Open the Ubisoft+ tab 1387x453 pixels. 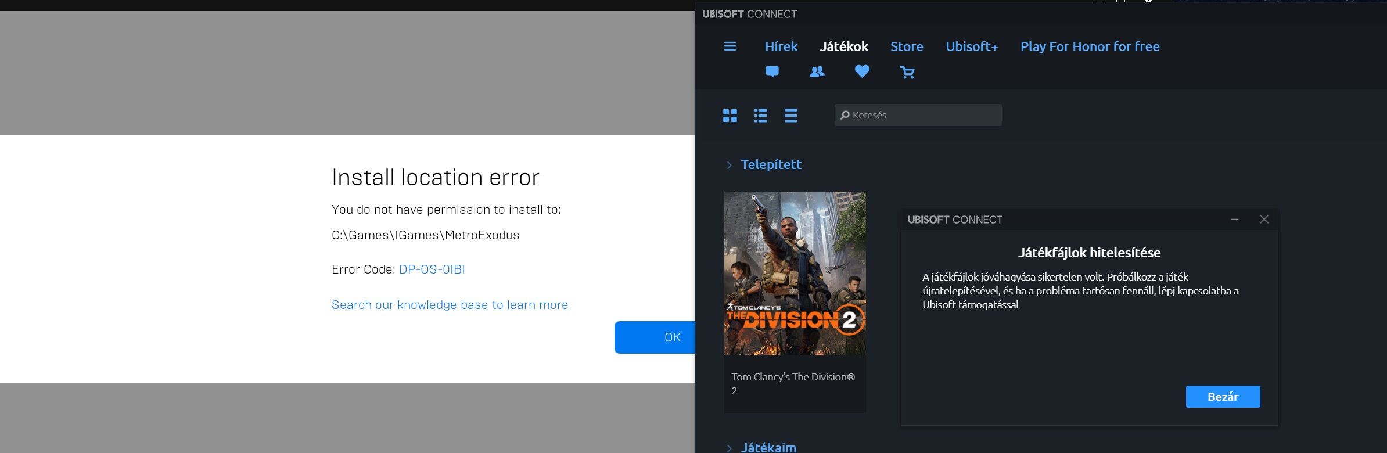[972, 46]
